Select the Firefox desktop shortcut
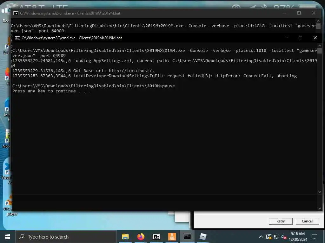325x243 pixels. click(x=8, y=77)
